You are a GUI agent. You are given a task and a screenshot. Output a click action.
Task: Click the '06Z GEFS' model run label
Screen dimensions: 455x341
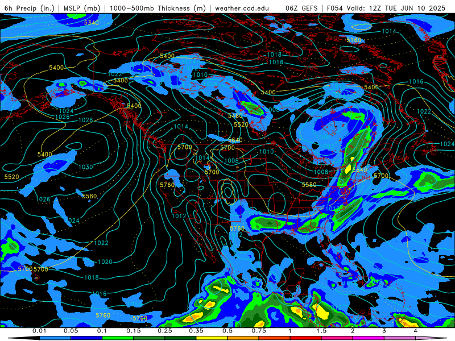pos(301,8)
